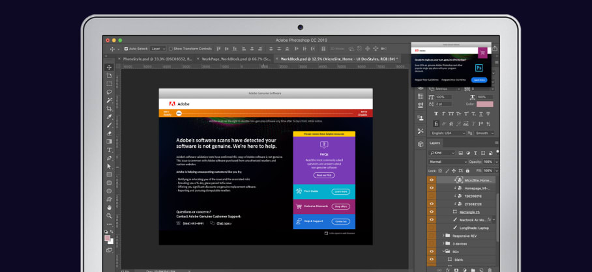
Task: Switch to the PhotoStyle.psd tab
Action: coord(157,59)
